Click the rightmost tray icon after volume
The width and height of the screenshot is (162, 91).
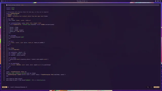pyautogui.click(x=160, y=1)
